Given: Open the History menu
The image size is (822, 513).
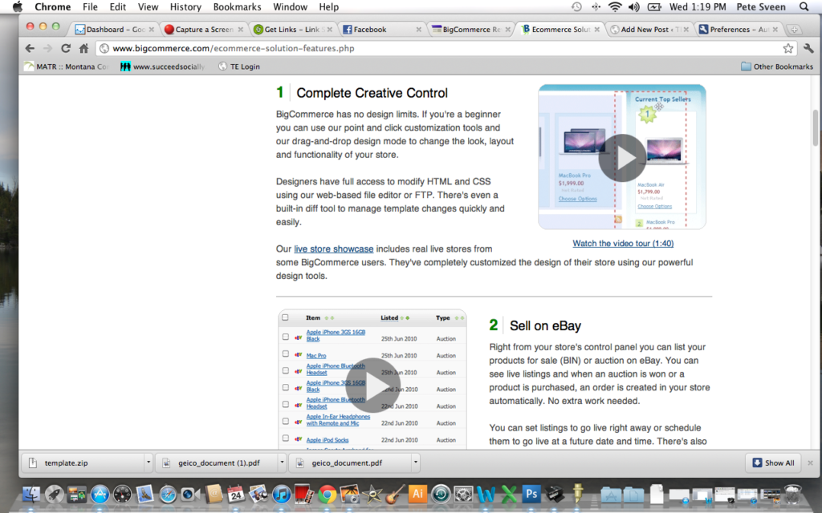Looking at the screenshot, I should 185,6.
